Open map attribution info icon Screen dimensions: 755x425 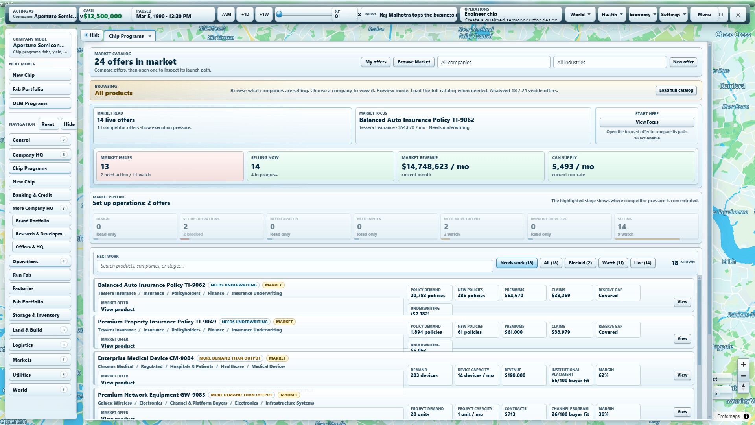(x=746, y=416)
